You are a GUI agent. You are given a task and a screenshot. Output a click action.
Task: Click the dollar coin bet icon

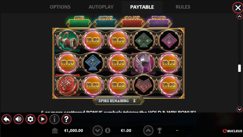click(108, 131)
